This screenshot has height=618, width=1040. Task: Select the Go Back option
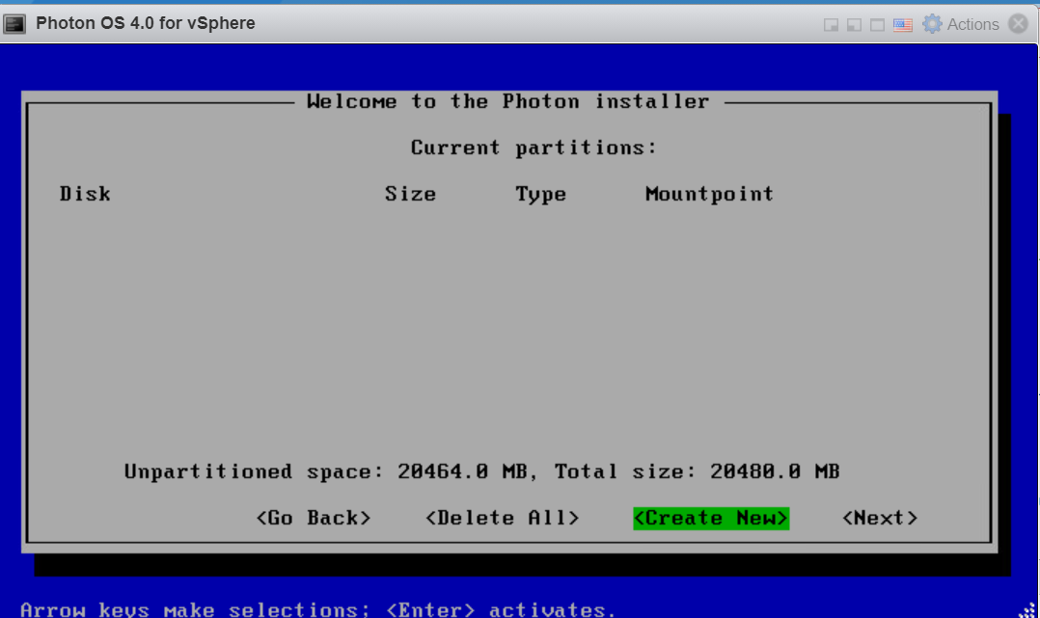pos(314,518)
